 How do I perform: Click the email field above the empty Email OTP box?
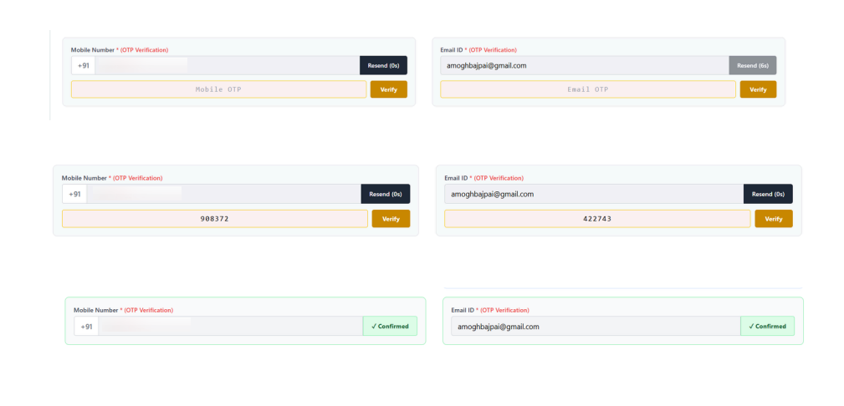(584, 65)
